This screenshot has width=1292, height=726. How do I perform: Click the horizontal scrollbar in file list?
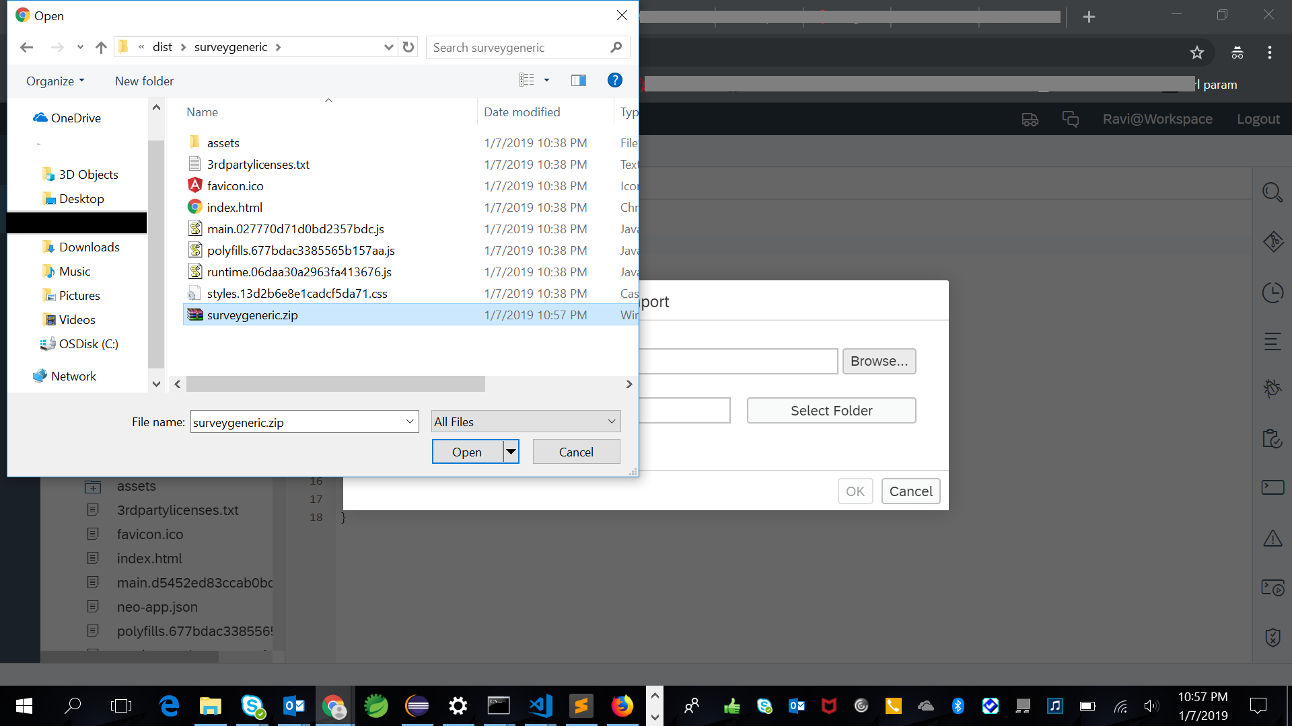[335, 384]
